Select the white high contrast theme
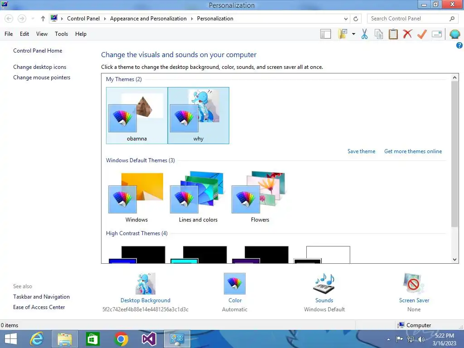 coord(322,255)
